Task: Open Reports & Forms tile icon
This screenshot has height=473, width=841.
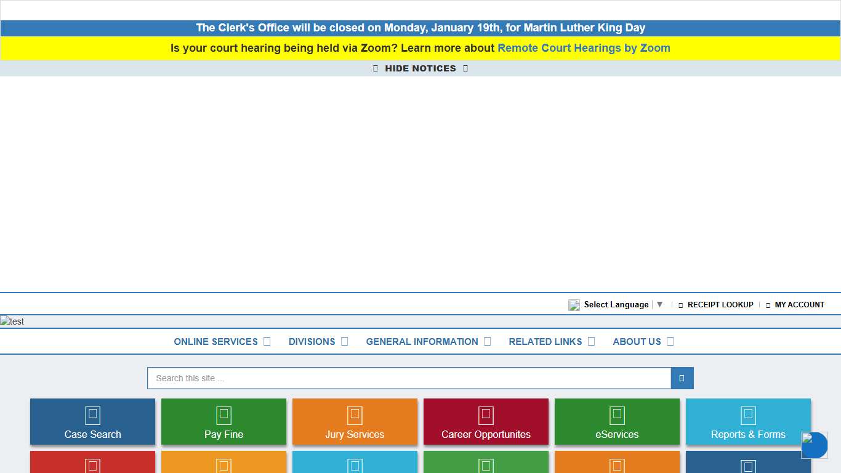Action: point(748,416)
